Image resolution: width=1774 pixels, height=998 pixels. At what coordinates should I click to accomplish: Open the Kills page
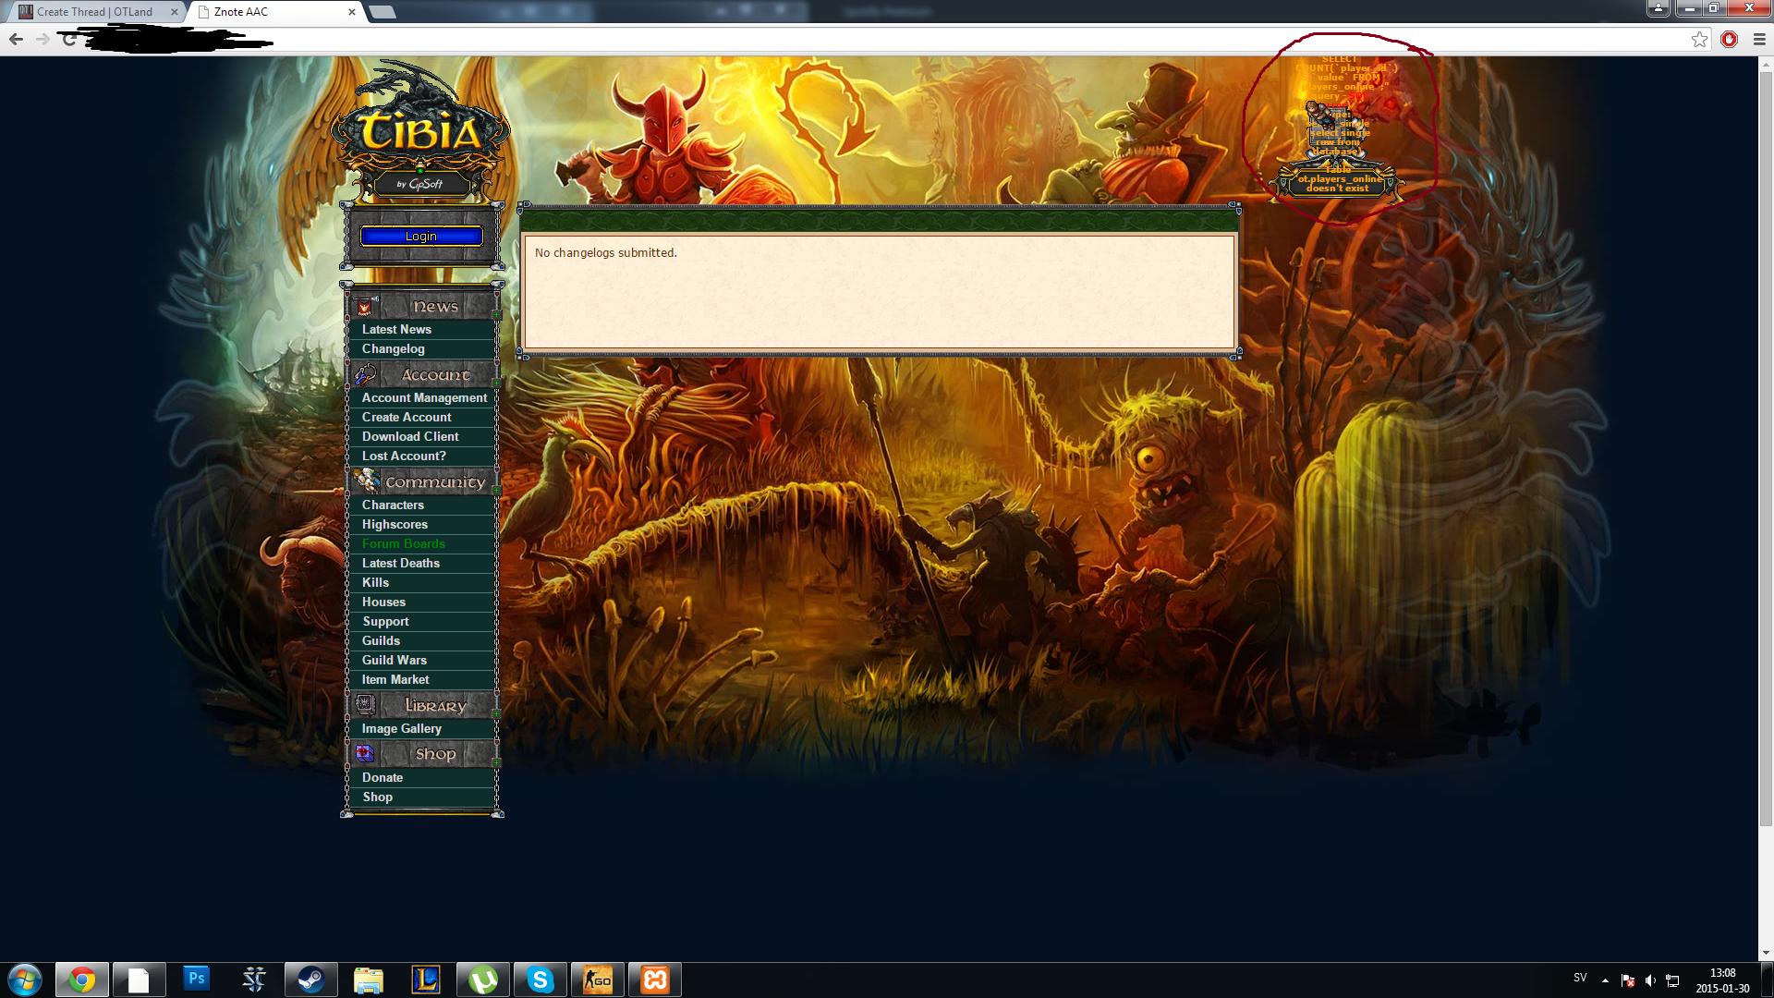click(x=375, y=582)
